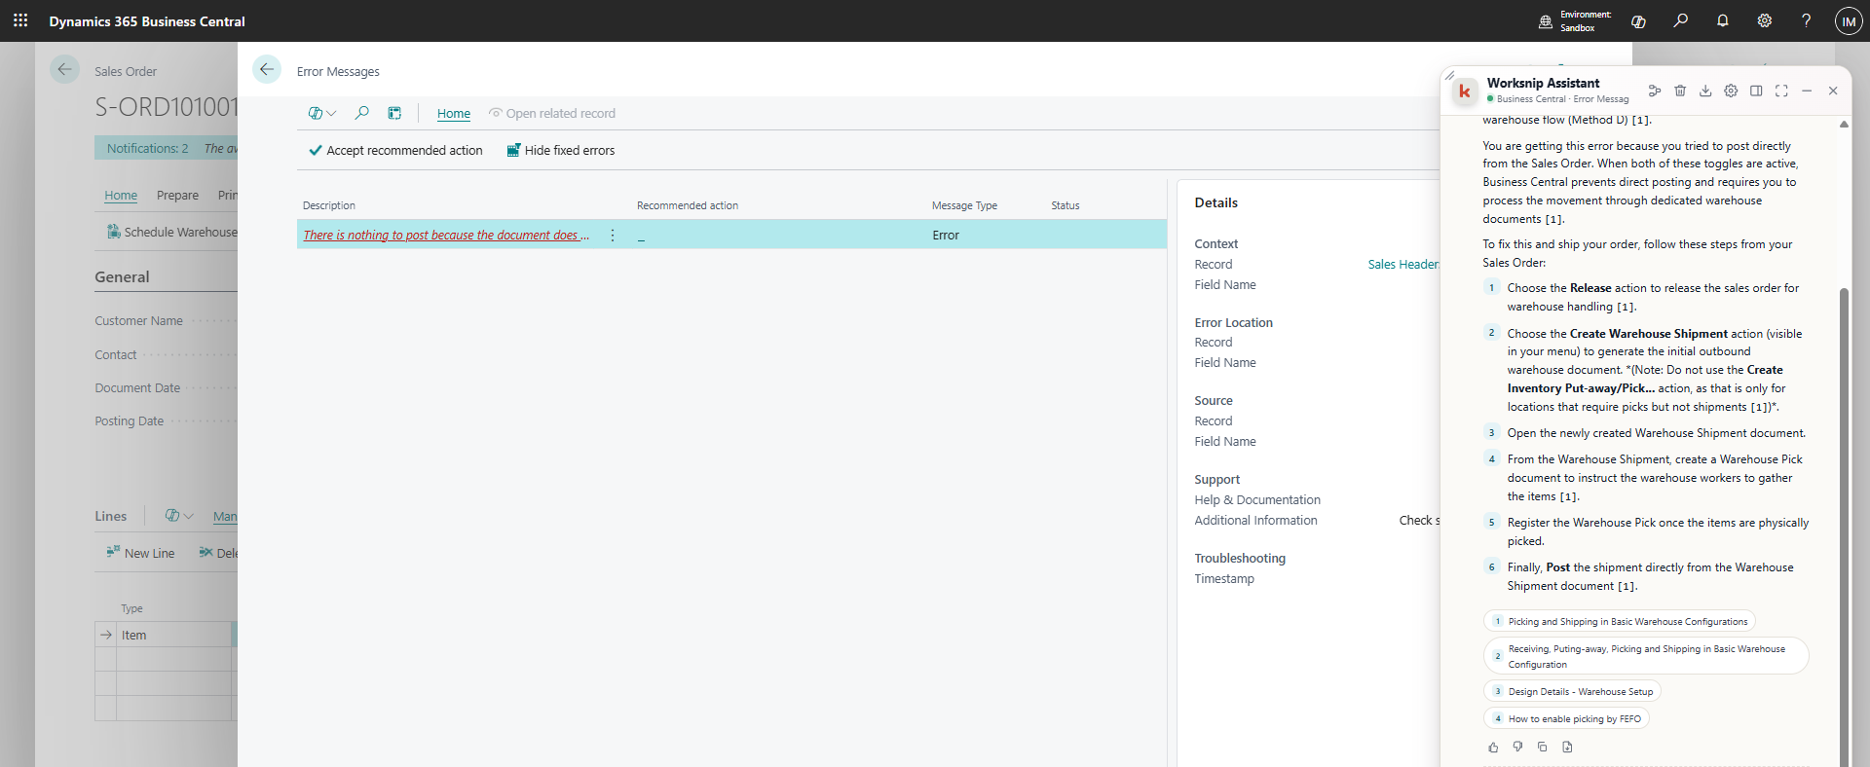This screenshot has height=767, width=1870.
Task: Click Open related record action
Action: 552,114
